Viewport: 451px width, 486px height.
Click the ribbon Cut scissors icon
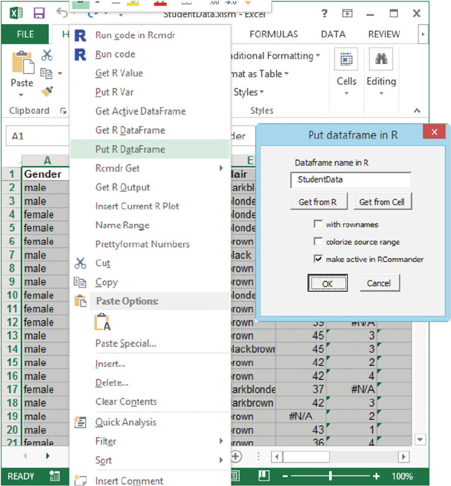coord(47,55)
